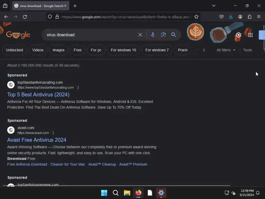Click the Google doodle logo
This screenshot has height=199, width=265.
point(18,35)
